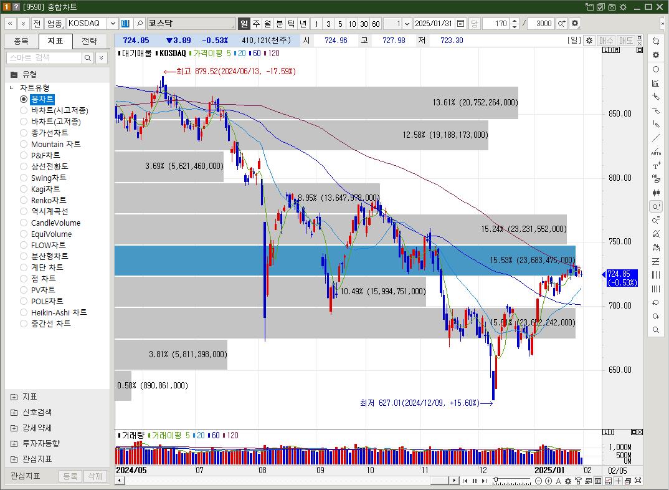Select the 봉차트 chart type
Image resolution: width=669 pixels, height=490 pixels.
click(x=42, y=99)
